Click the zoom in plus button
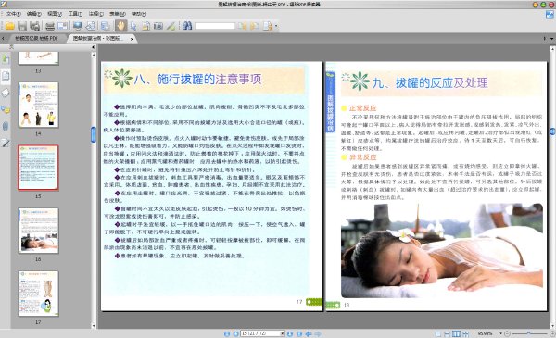The height and width of the screenshot is (338, 556). click(x=552, y=333)
